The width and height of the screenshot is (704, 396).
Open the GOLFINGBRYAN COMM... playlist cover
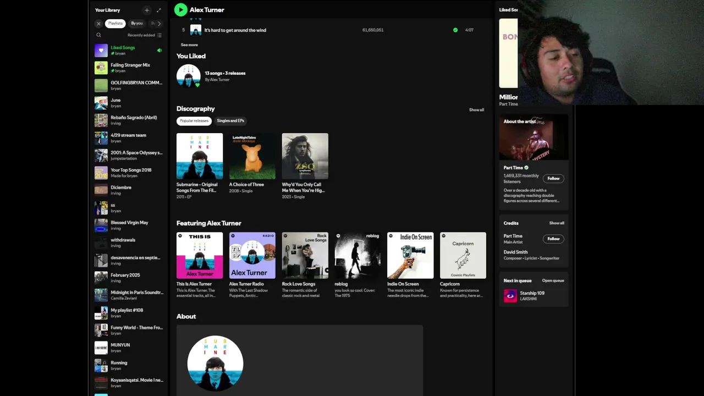[x=101, y=85]
